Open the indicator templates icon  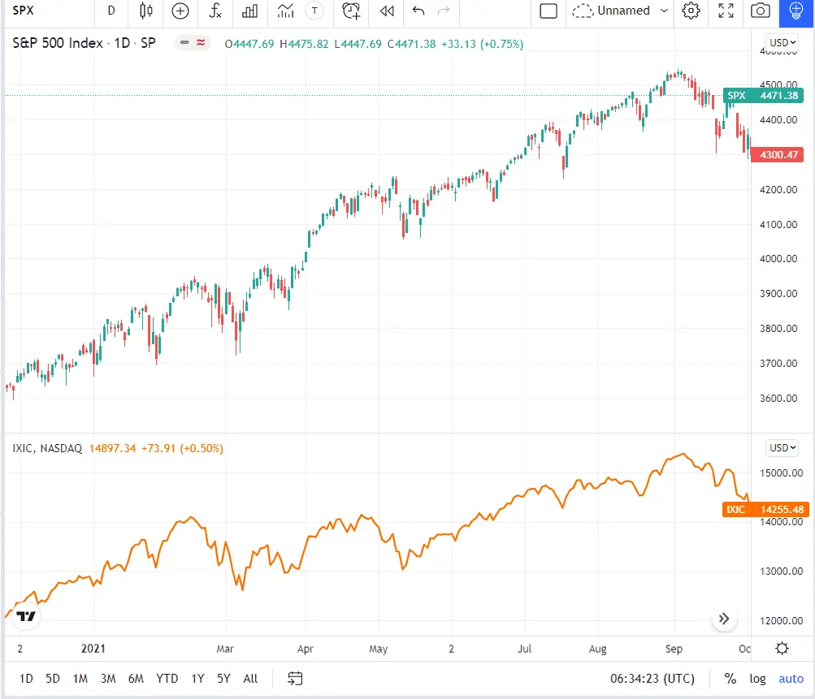pos(285,11)
